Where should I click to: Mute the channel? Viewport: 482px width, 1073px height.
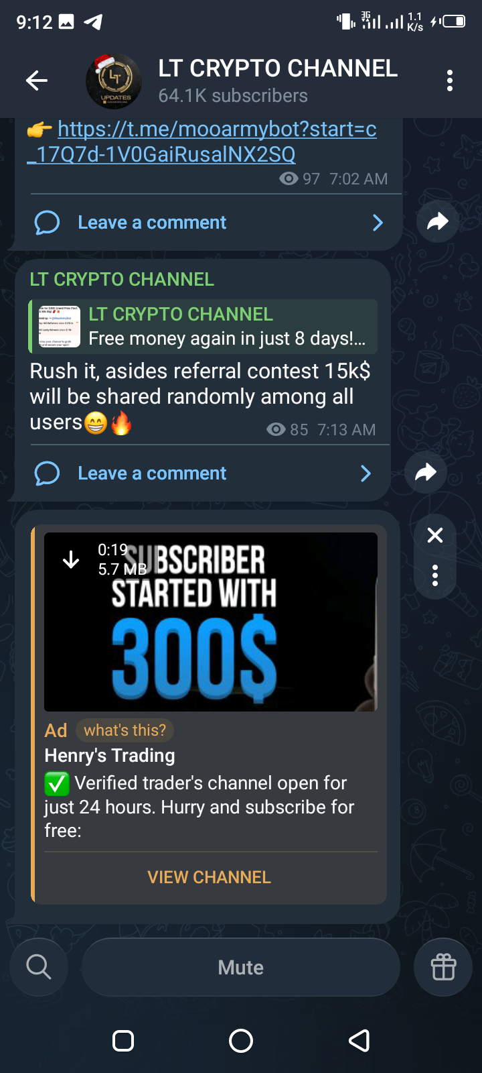pyautogui.click(x=241, y=967)
